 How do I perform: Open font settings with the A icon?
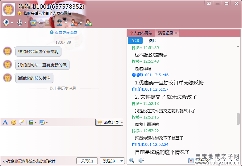coord(5,122)
